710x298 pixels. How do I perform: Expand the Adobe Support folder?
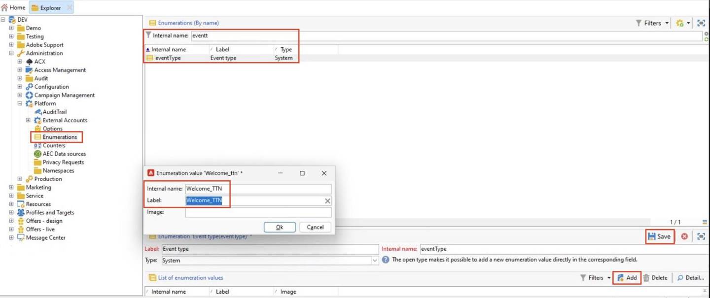[x=11, y=45]
